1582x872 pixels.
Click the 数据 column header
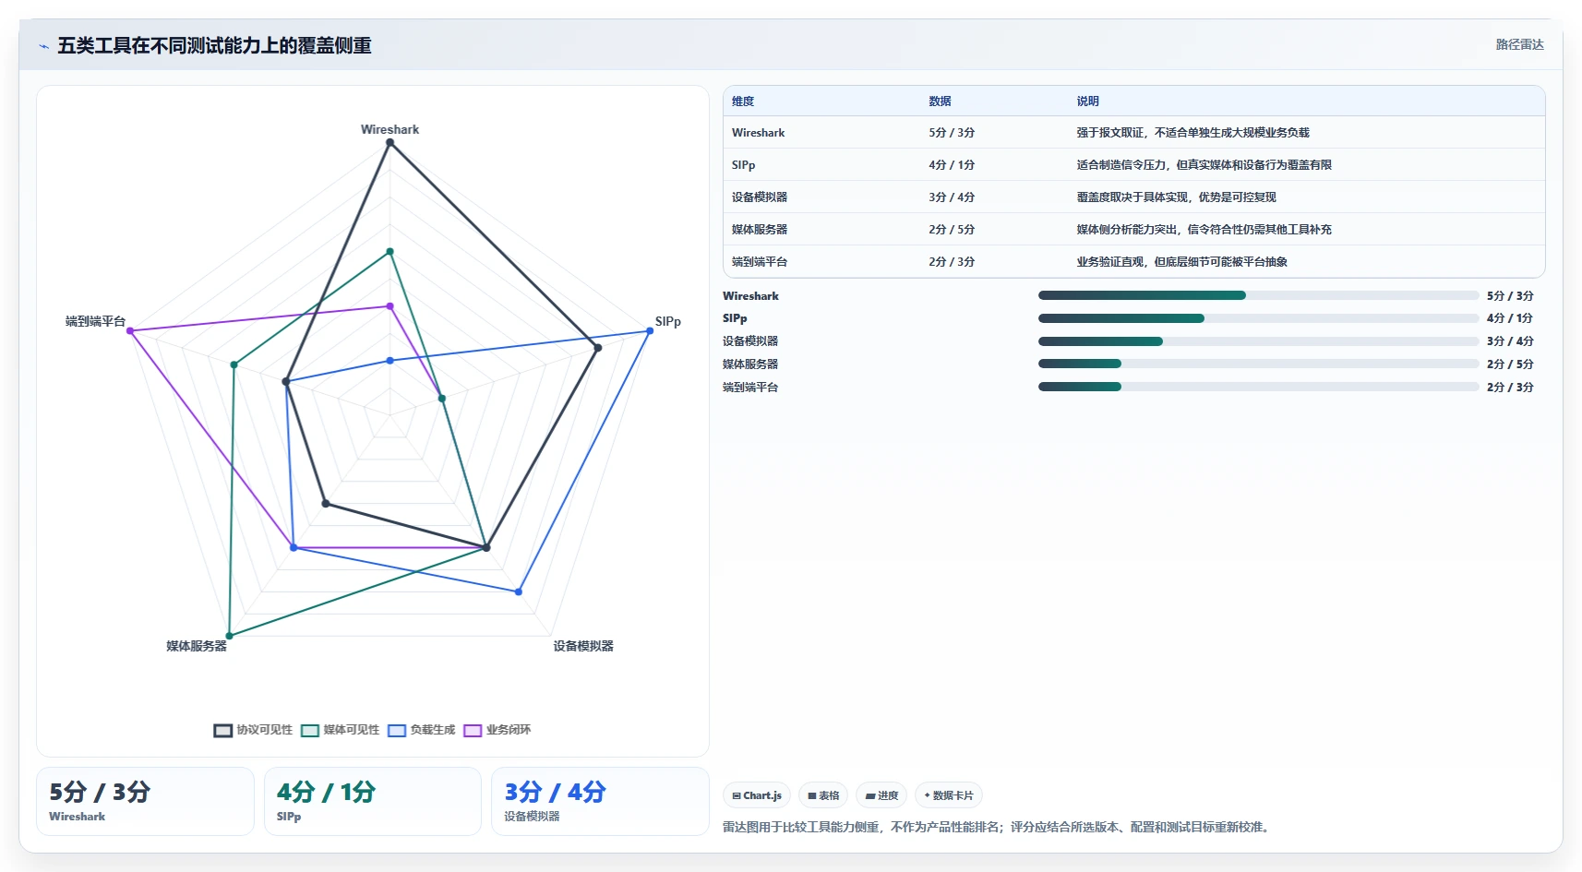point(940,102)
